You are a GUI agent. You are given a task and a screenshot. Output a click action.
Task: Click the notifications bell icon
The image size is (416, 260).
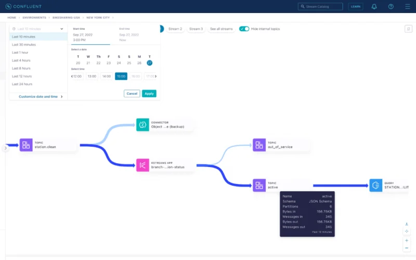[374, 7]
